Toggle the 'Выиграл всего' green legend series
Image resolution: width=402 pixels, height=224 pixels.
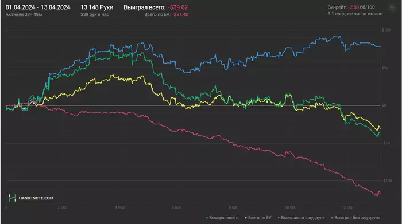[222, 218]
